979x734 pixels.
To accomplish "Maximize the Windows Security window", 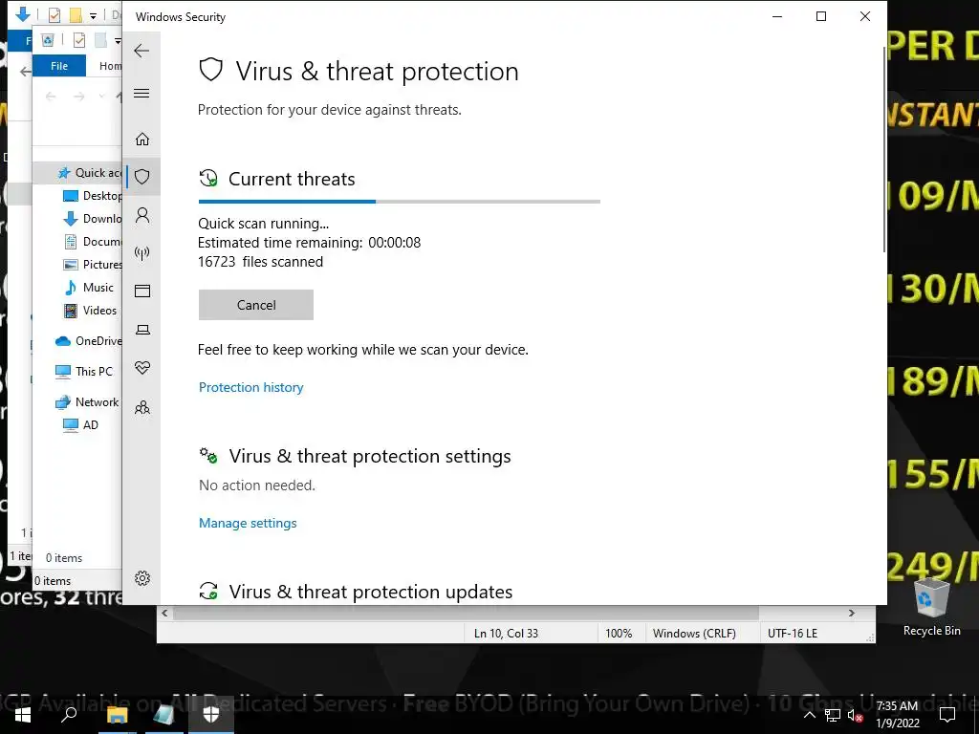I will click(821, 17).
